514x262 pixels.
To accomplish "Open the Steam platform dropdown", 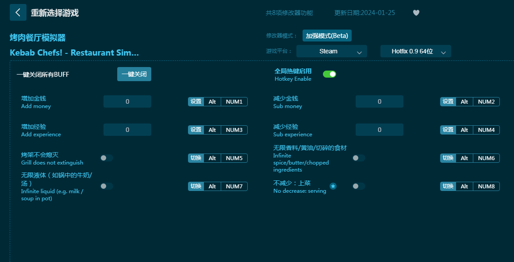I will pos(331,51).
